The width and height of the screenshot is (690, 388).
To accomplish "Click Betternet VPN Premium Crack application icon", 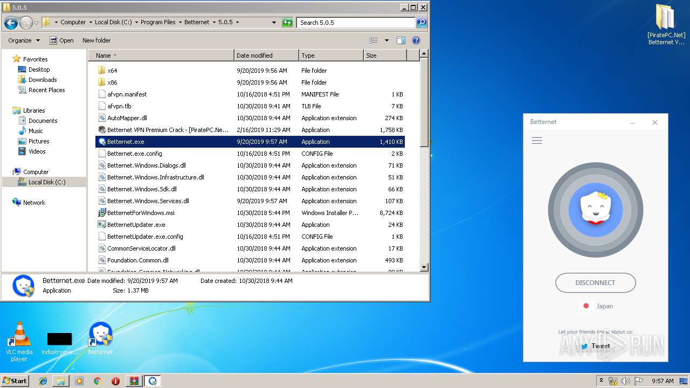I will [x=102, y=130].
